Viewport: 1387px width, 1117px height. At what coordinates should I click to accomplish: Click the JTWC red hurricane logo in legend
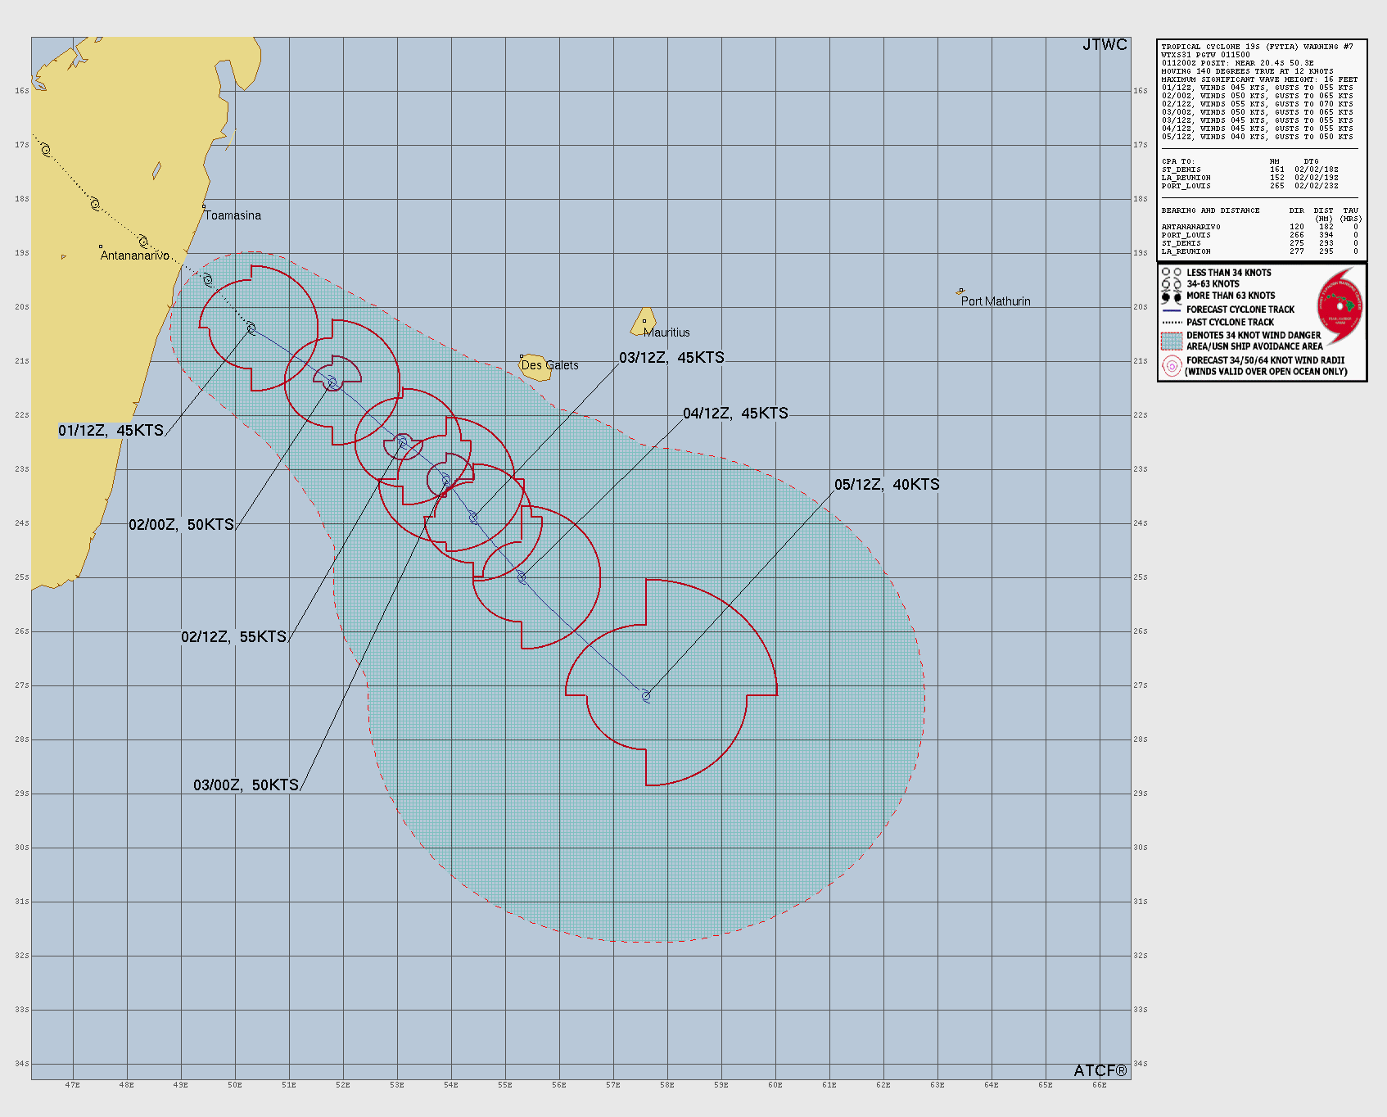(1340, 307)
